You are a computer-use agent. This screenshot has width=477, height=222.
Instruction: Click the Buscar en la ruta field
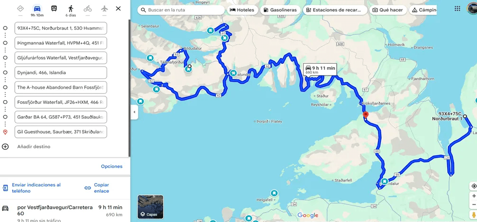(x=181, y=10)
